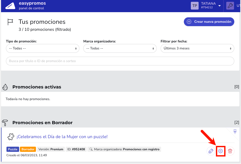Click the easypromos logo
The width and height of the screenshot is (241, 164).
coord(10,6)
